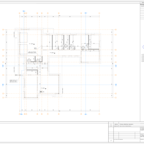Select the black square symbol in the lower room
This screenshot has width=144, height=144.
click(41, 92)
